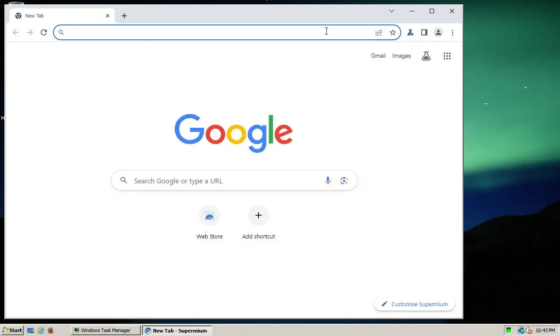The height and width of the screenshot is (336, 560).
Task: Switch to Windows Task Manager taskbar button
Action: tap(106, 330)
